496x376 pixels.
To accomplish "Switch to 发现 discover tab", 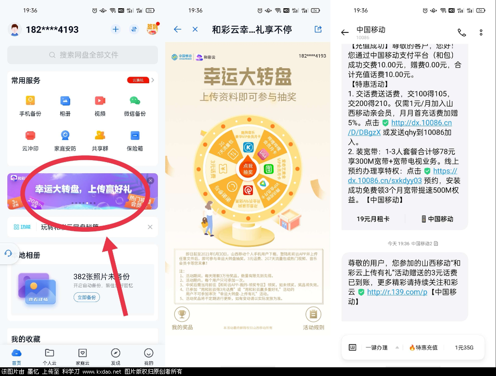I will click(115, 357).
